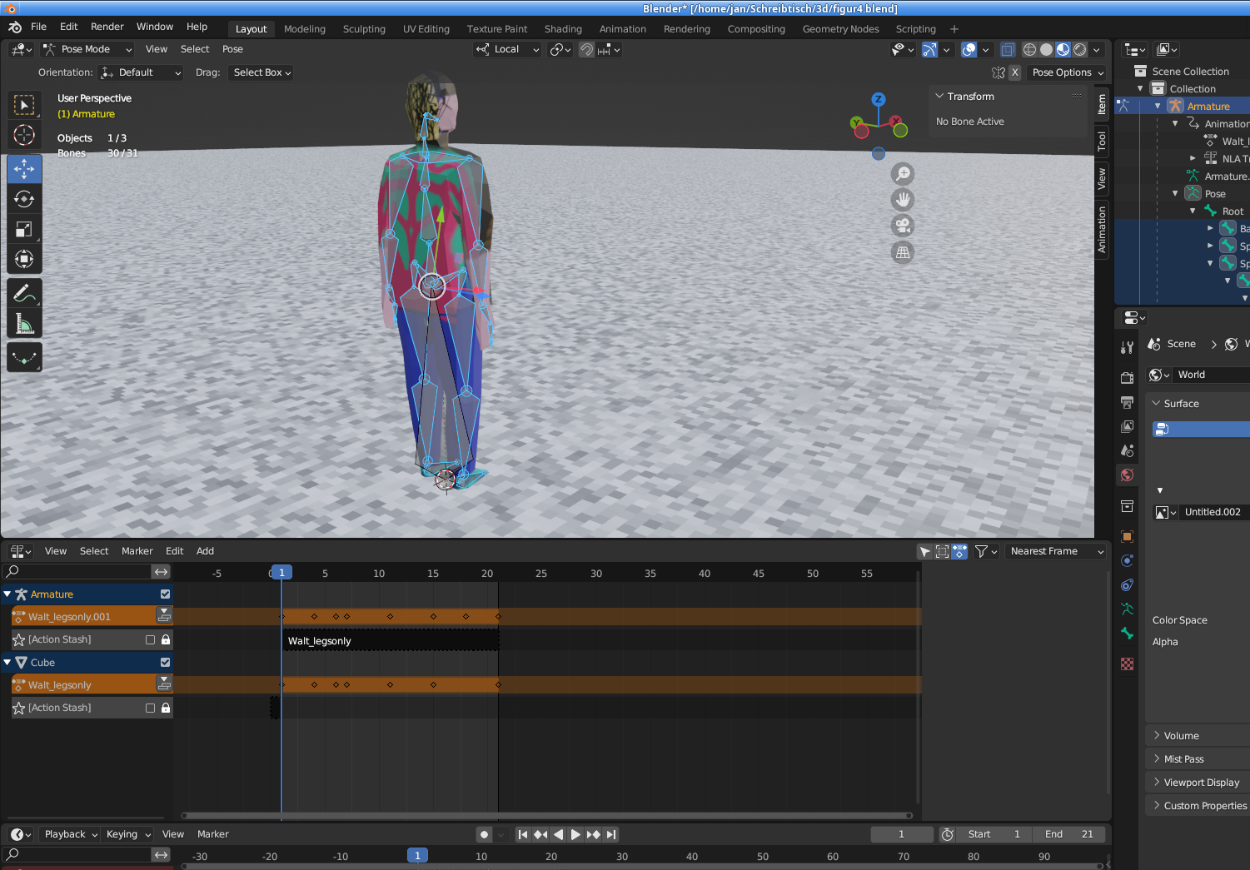Uncheck the Armature track checkbox
The height and width of the screenshot is (870, 1250).
point(165,594)
